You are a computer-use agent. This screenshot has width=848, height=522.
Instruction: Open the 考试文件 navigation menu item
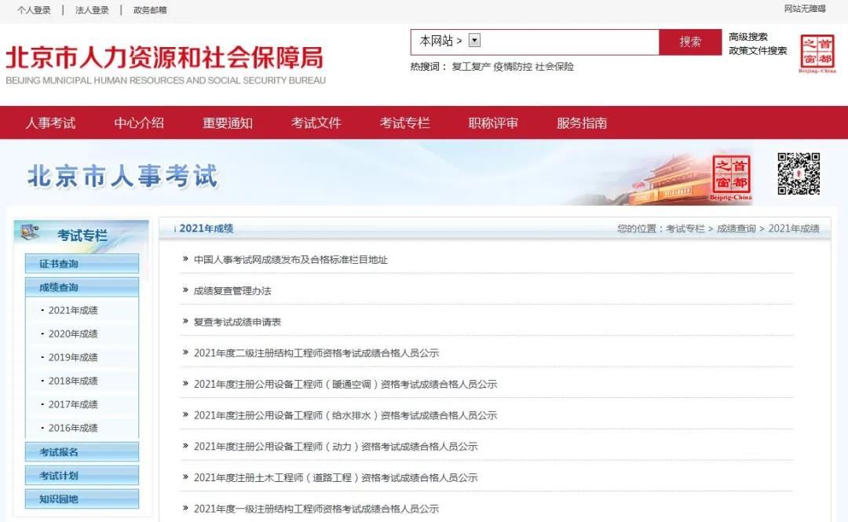316,122
